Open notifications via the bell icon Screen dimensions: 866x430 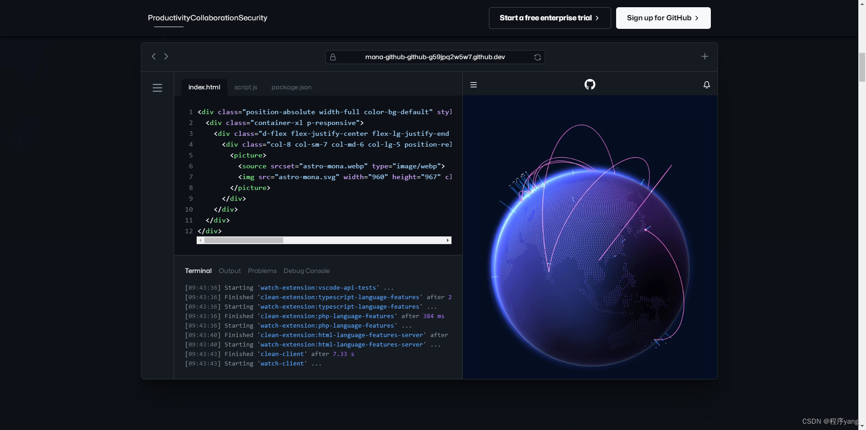pos(707,85)
